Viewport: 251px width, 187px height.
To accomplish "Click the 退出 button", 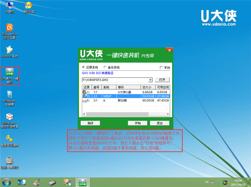I will coord(160,123).
